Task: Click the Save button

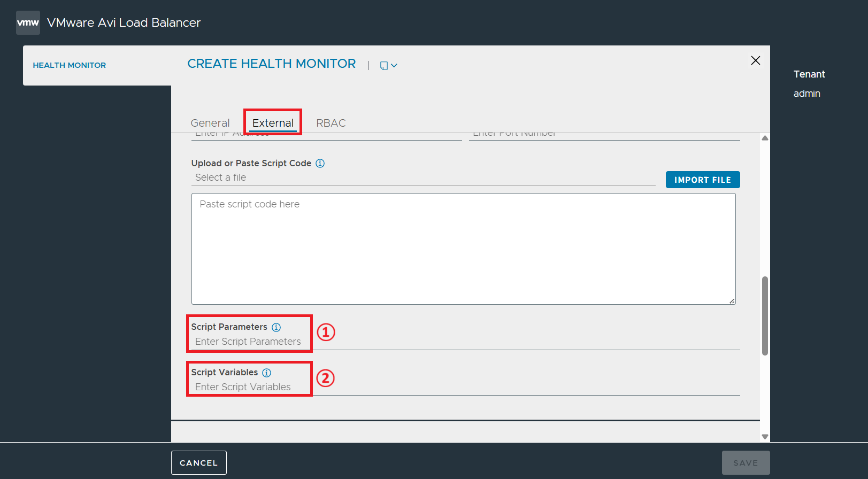Action: (746, 462)
